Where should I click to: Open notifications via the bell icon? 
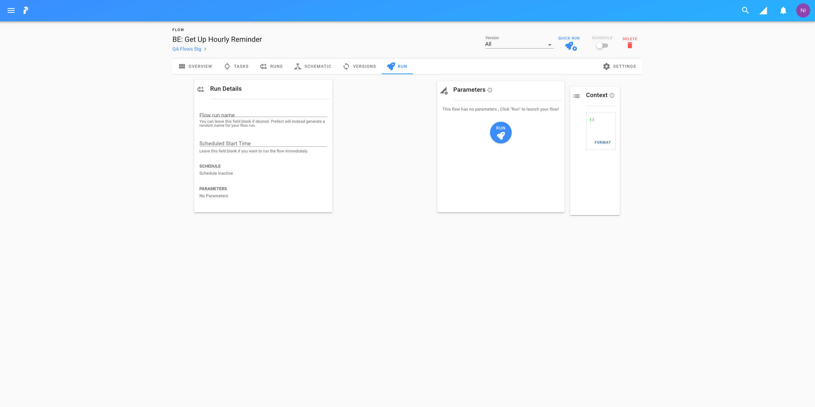coord(783,10)
